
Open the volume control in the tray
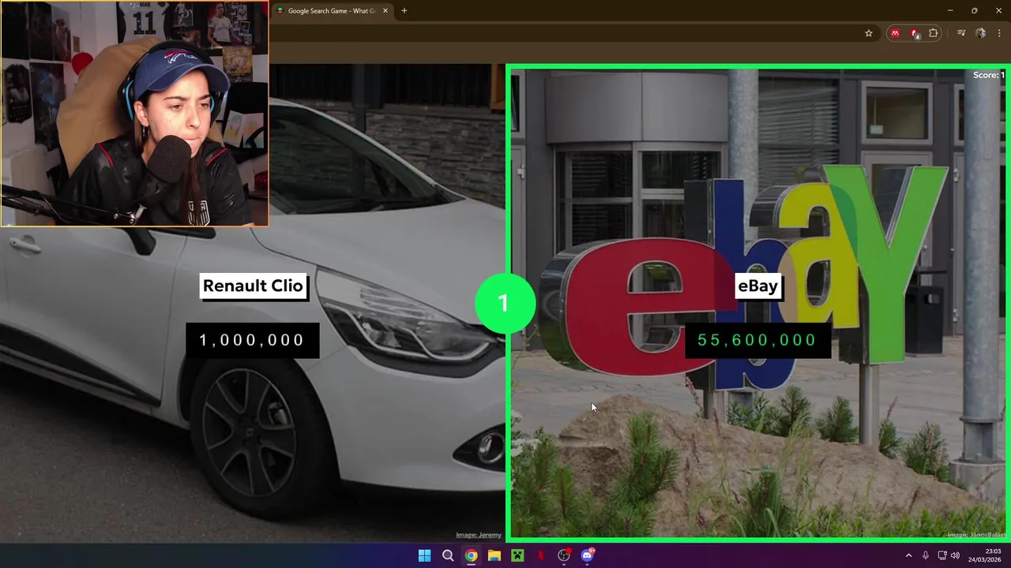[955, 555]
